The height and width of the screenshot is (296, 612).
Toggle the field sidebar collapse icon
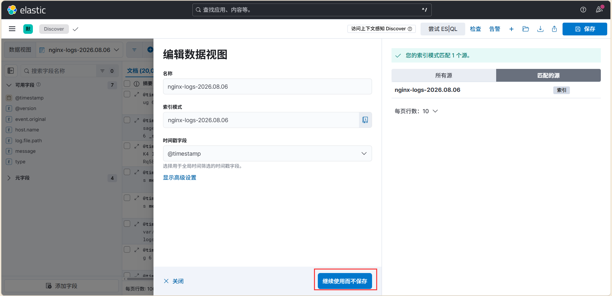click(x=11, y=71)
